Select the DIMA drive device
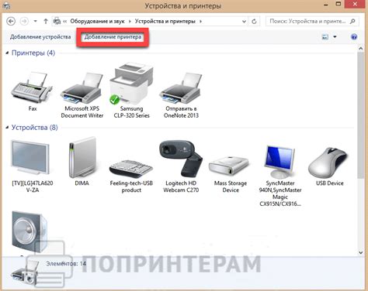 [82, 158]
